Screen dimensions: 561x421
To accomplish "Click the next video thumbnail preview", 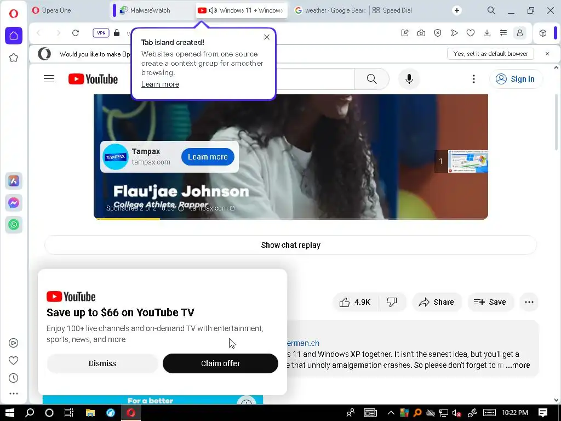I will tap(468, 162).
